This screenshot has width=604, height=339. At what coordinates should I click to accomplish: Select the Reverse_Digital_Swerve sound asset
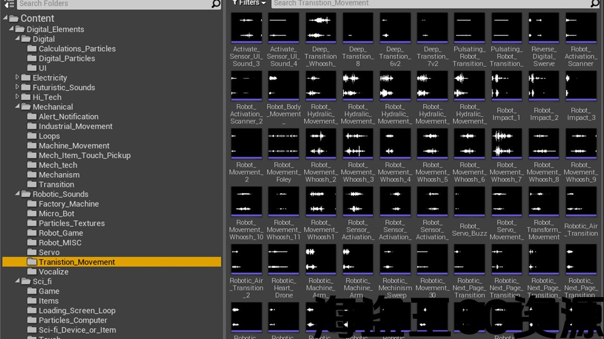tap(543, 28)
